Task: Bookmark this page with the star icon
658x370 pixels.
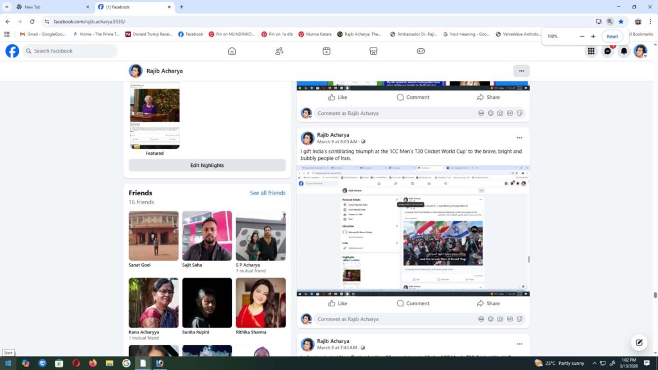Action: coord(621,21)
